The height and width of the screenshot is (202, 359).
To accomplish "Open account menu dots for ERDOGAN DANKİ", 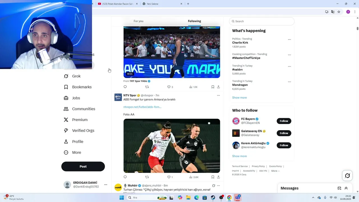I will [106, 185].
